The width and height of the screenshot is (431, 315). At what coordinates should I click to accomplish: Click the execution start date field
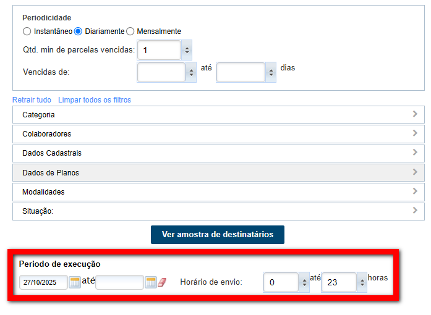(x=43, y=282)
